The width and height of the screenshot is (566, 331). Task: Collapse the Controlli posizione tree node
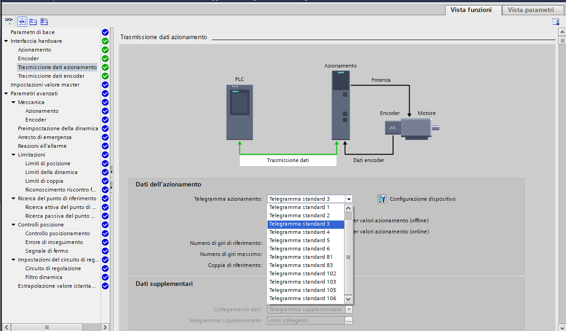13,225
